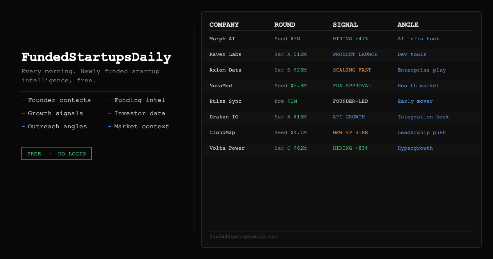Click the NEW VP HIRE signal
493x259 pixels.
(350, 132)
